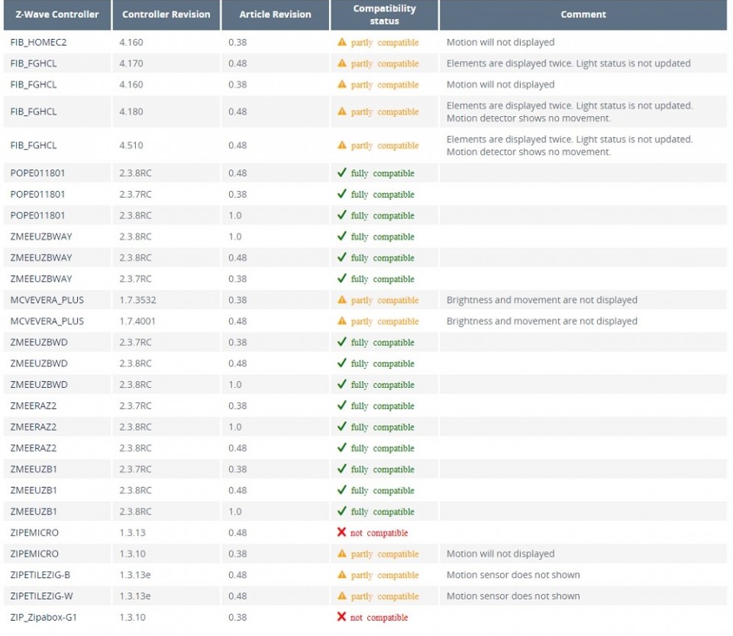Click controller revision value 1.7.4001
This screenshot has height=636, width=733.
[x=137, y=321]
